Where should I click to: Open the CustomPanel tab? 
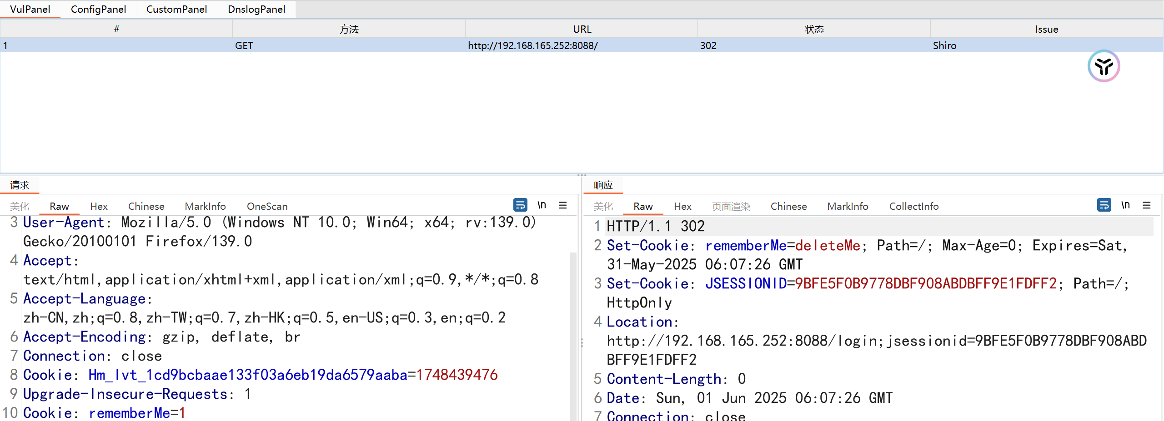[176, 10]
